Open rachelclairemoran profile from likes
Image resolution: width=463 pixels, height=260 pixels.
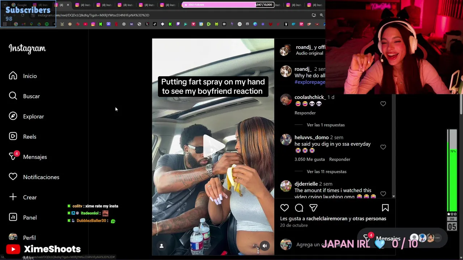click(x=327, y=218)
